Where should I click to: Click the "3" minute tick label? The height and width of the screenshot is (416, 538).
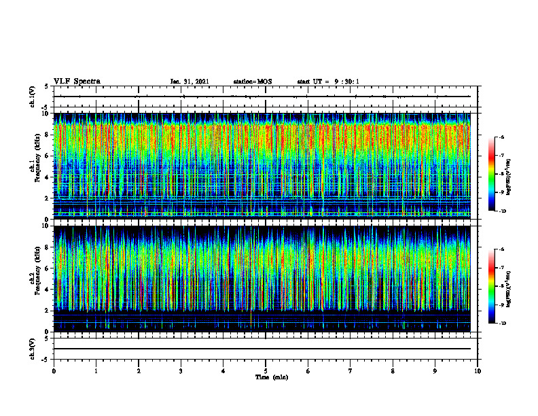point(181,371)
